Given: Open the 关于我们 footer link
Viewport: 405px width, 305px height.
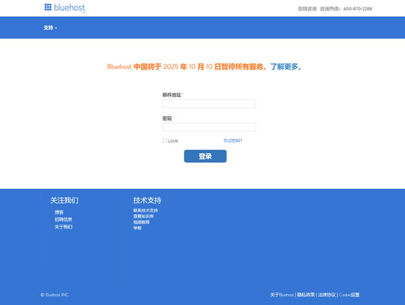Looking at the screenshot, I should tap(63, 227).
